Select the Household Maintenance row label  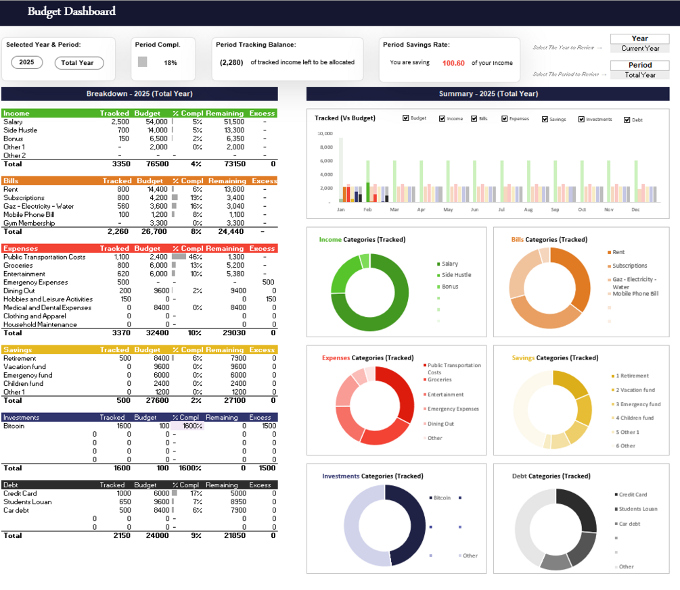click(x=41, y=324)
